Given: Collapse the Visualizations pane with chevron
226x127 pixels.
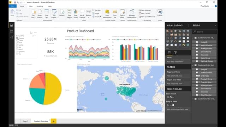Looking at the screenshot, I should click(189, 25).
